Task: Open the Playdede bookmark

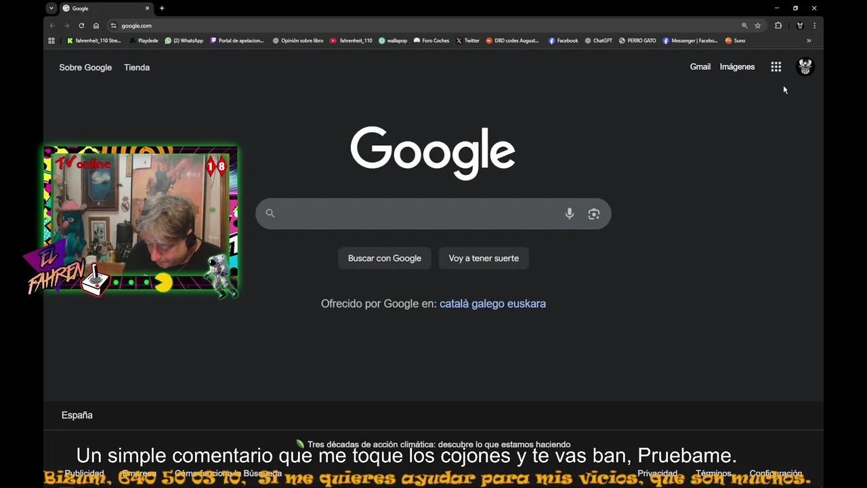Action: 144,41
